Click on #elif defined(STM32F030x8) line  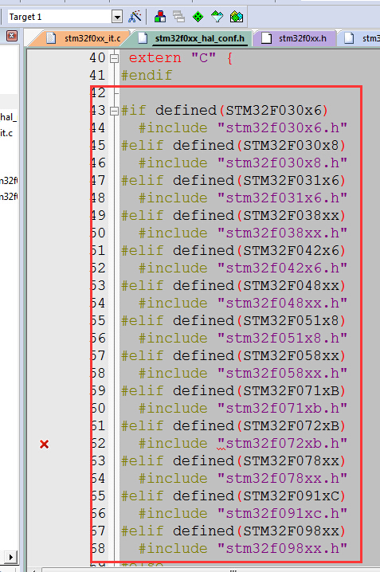click(233, 146)
